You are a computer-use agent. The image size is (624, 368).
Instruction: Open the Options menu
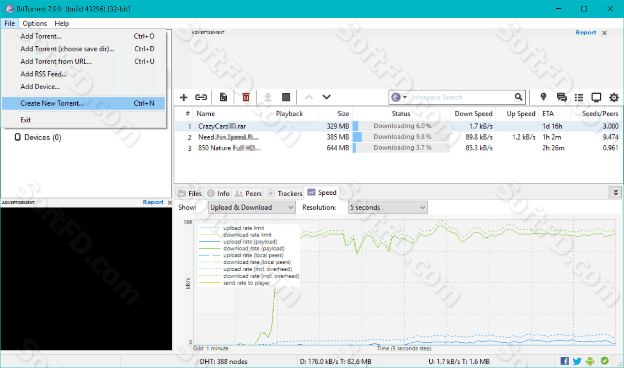tap(35, 23)
